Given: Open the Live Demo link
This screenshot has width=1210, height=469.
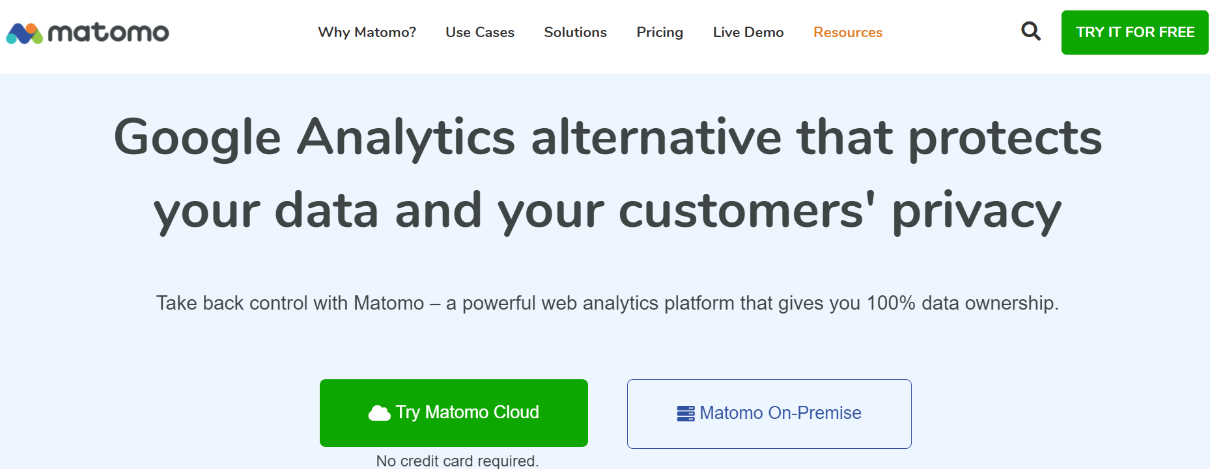Looking at the screenshot, I should (748, 32).
